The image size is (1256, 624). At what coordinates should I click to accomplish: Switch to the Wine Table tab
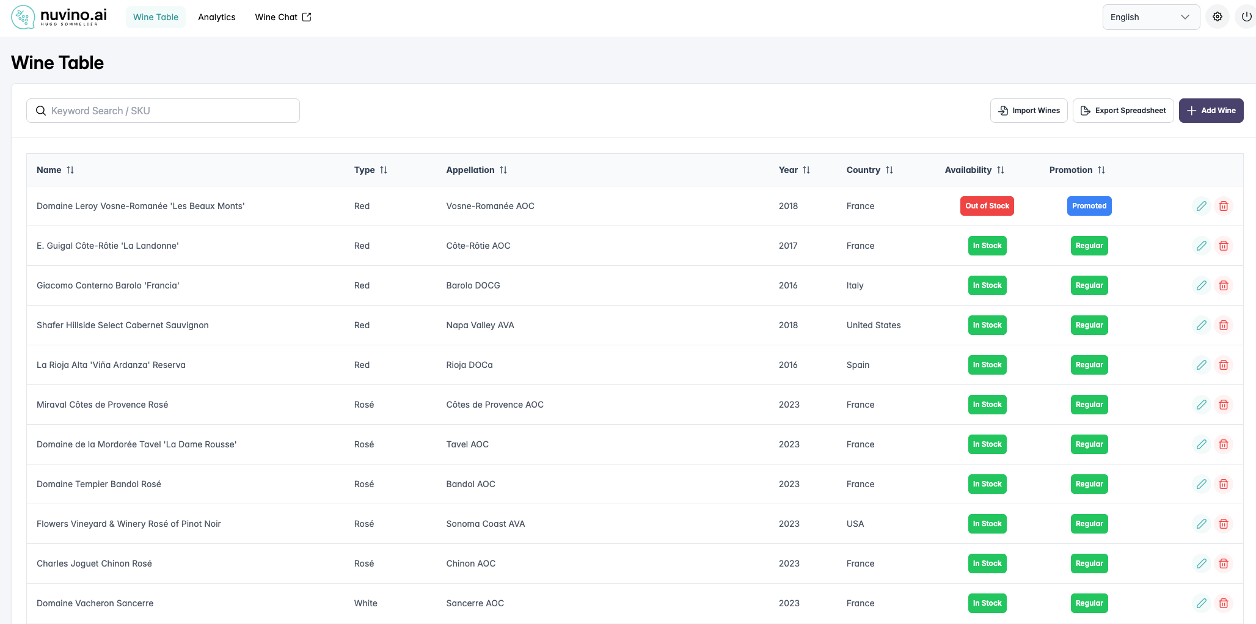(x=156, y=17)
